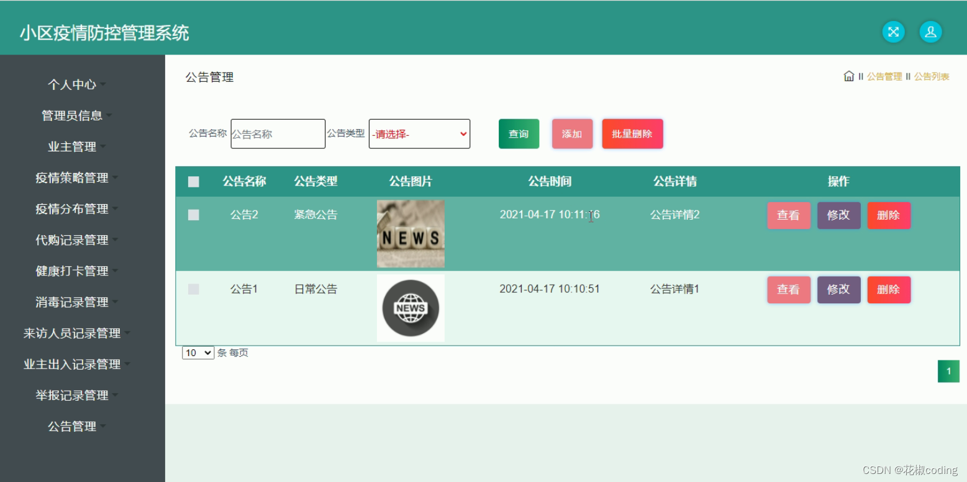Image resolution: width=967 pixels, height=482 pixels.
Task: Expand 疫情策略管理 sidebar menu
Action: [76, 178]
